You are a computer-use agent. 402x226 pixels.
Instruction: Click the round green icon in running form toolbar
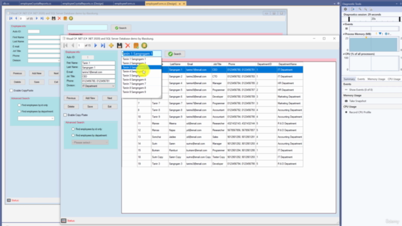[x=144, y=46]
